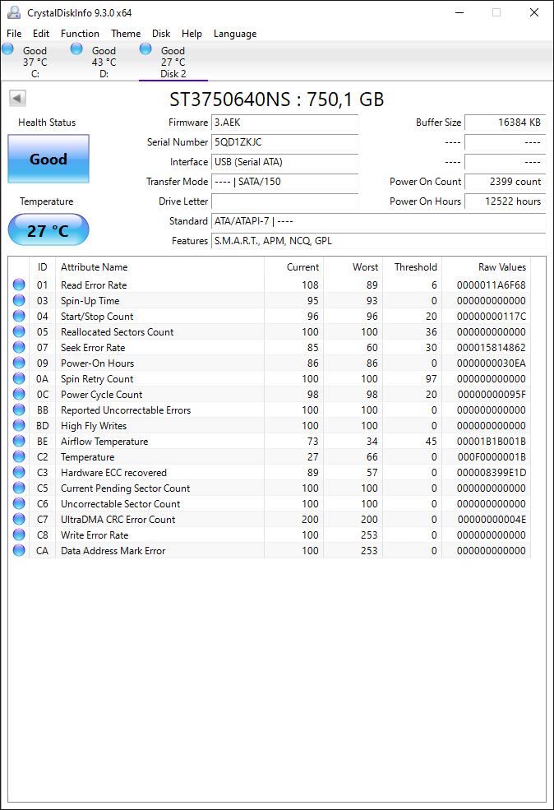This screenshot has width=554, height=810.
Task: Click the Good health status button
Action: pos(48,159)
